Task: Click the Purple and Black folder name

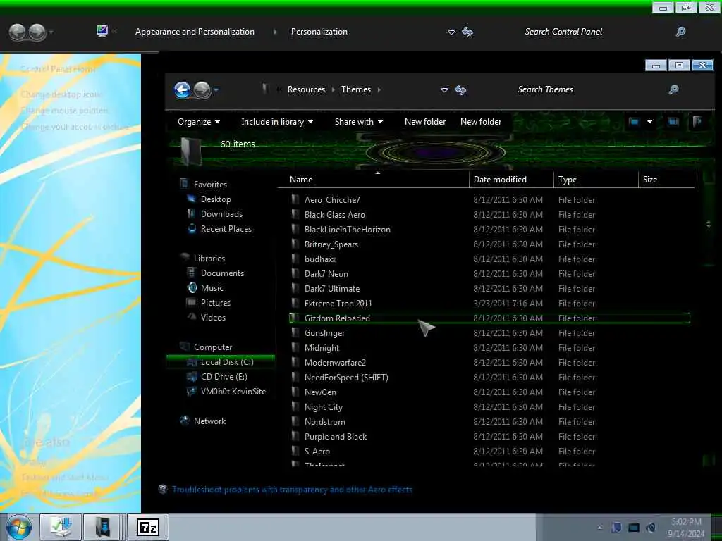Action: pyautogui.click(x=335, y=437)
